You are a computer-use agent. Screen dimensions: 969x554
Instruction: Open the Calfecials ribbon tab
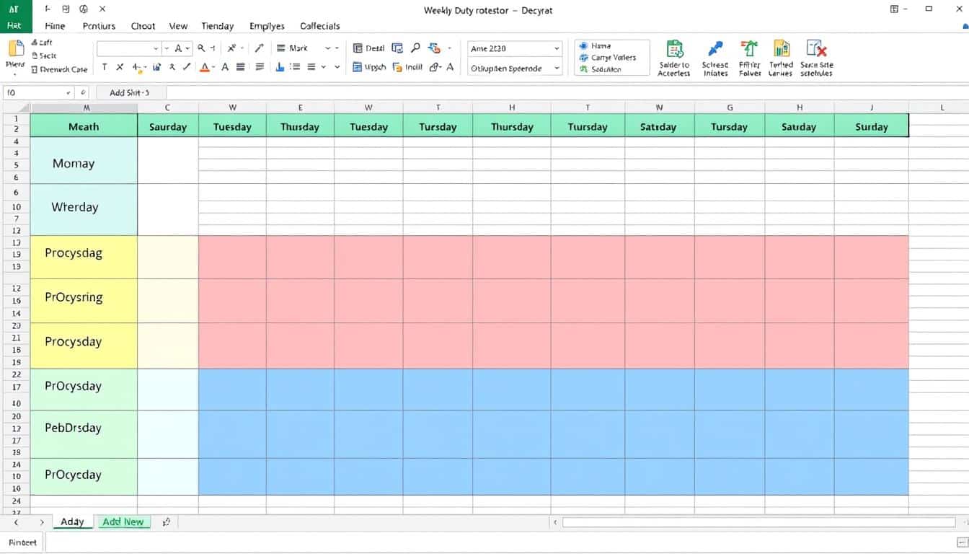[x=320, y=26]
